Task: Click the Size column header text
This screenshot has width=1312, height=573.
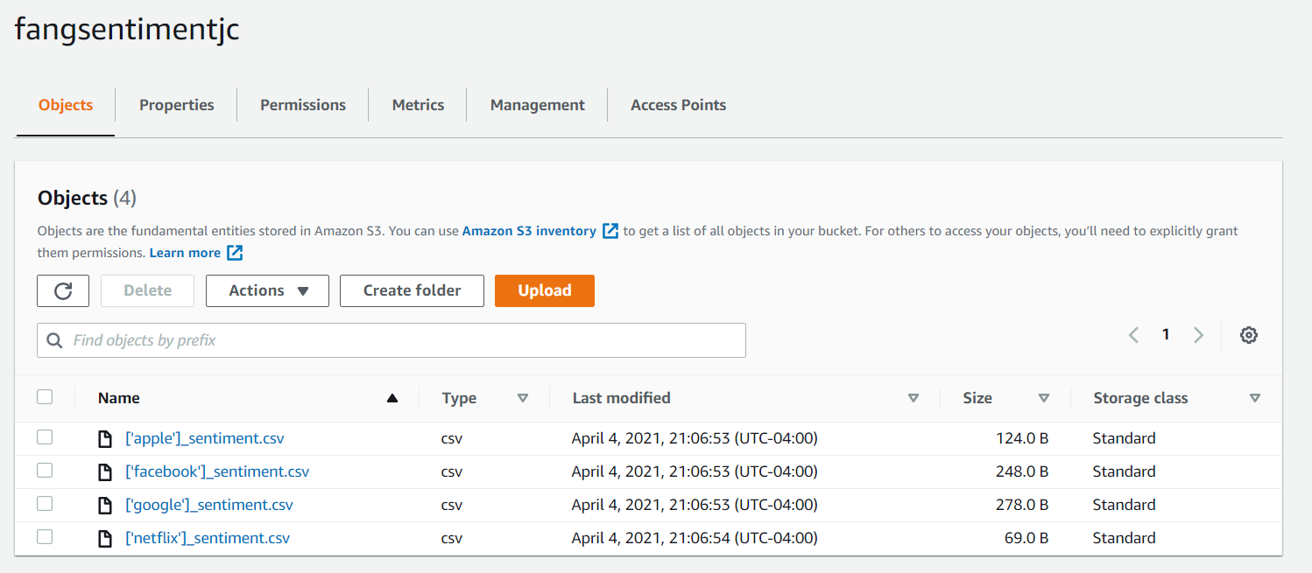Action: coord(977,398)
